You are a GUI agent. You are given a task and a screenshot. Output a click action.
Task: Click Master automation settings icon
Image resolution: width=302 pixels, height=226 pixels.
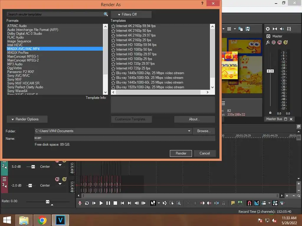tap(274, 42)
